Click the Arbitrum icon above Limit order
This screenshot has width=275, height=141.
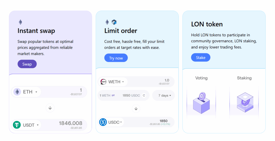114,22
